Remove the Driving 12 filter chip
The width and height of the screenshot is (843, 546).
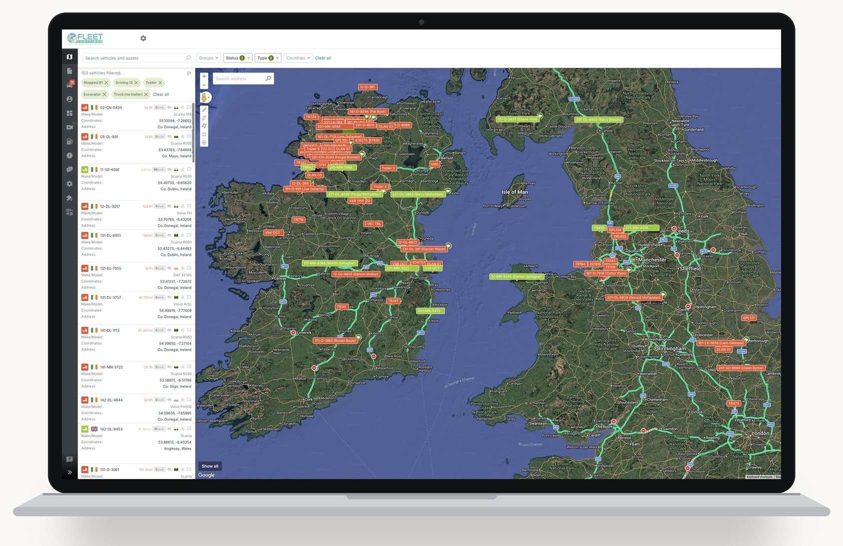click(x=136, y=83)
